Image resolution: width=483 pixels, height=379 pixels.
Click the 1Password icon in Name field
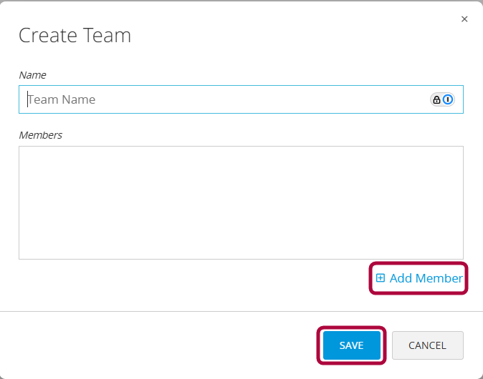pos(448,99)
